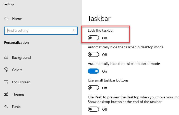
Task: Open the Themes settings page
Action: [x=18, y=94]
